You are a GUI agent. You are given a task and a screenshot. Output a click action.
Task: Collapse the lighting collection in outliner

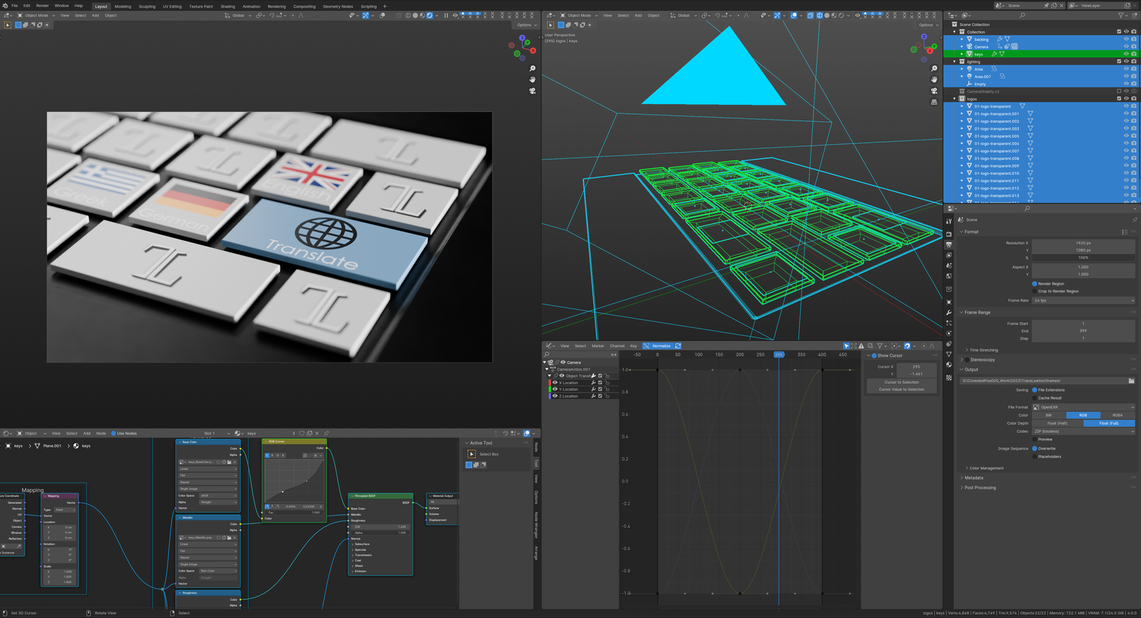[955, 61]
